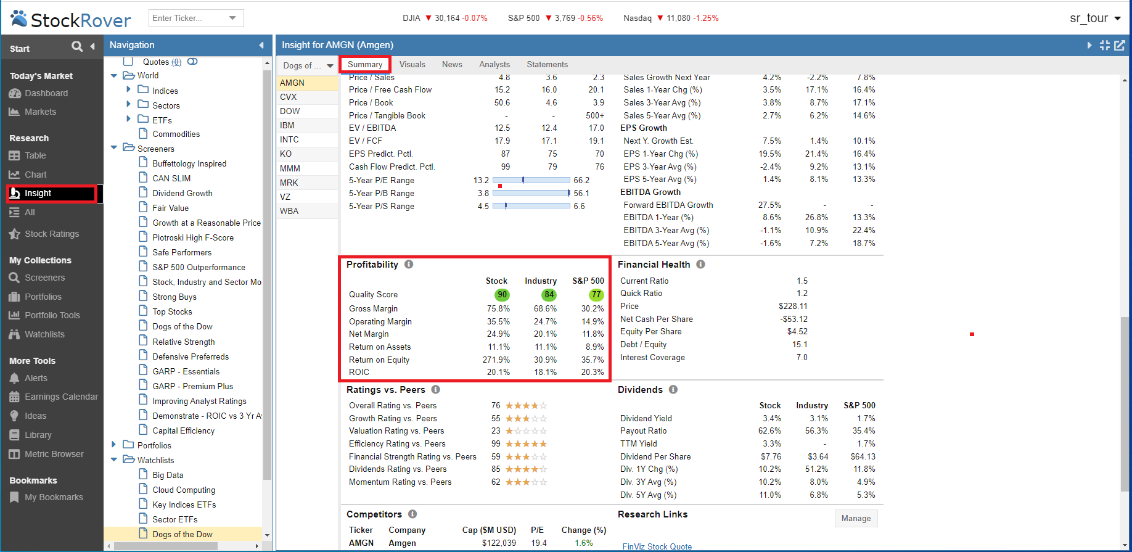This screenshot has height=552, width=1132.
Task: Collapse the World folder
Action: pyautogui.click(x=114, y=76)
